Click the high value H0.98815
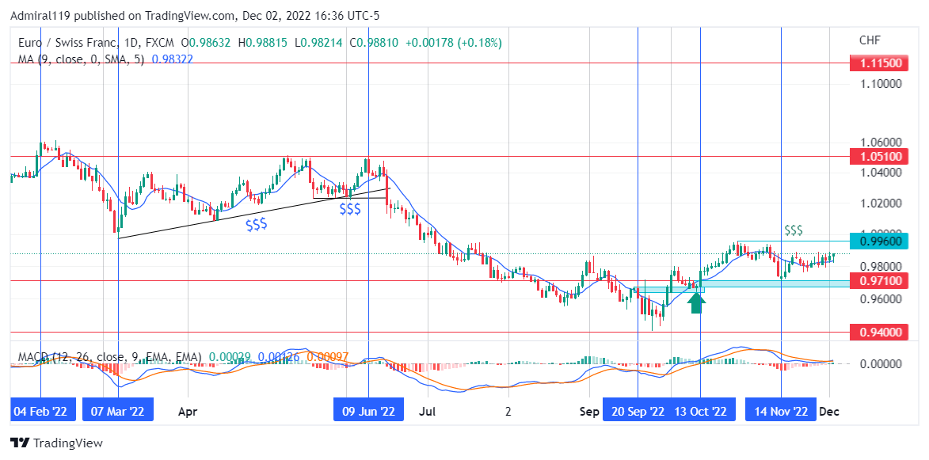Screen dimensions: 929x460 coord(262,43)
